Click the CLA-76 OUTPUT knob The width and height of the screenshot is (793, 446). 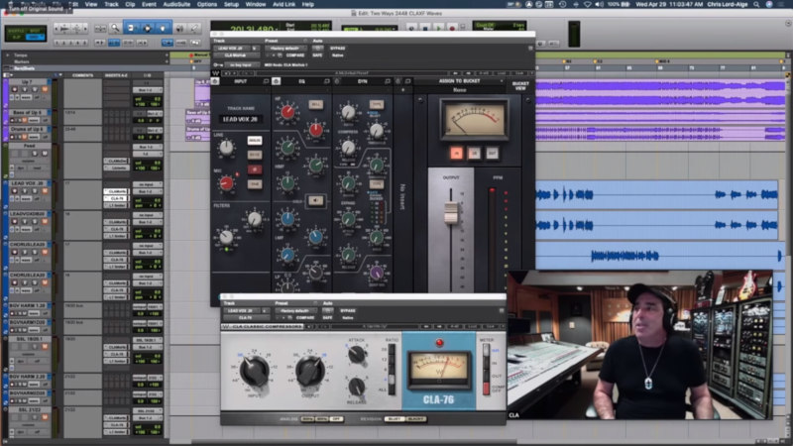coord(309,371)
